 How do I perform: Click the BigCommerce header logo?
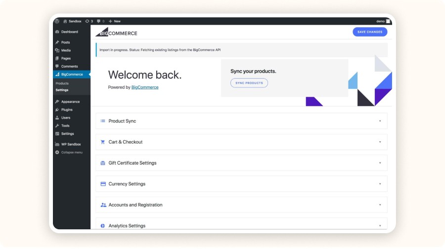[x=116, y=32]
